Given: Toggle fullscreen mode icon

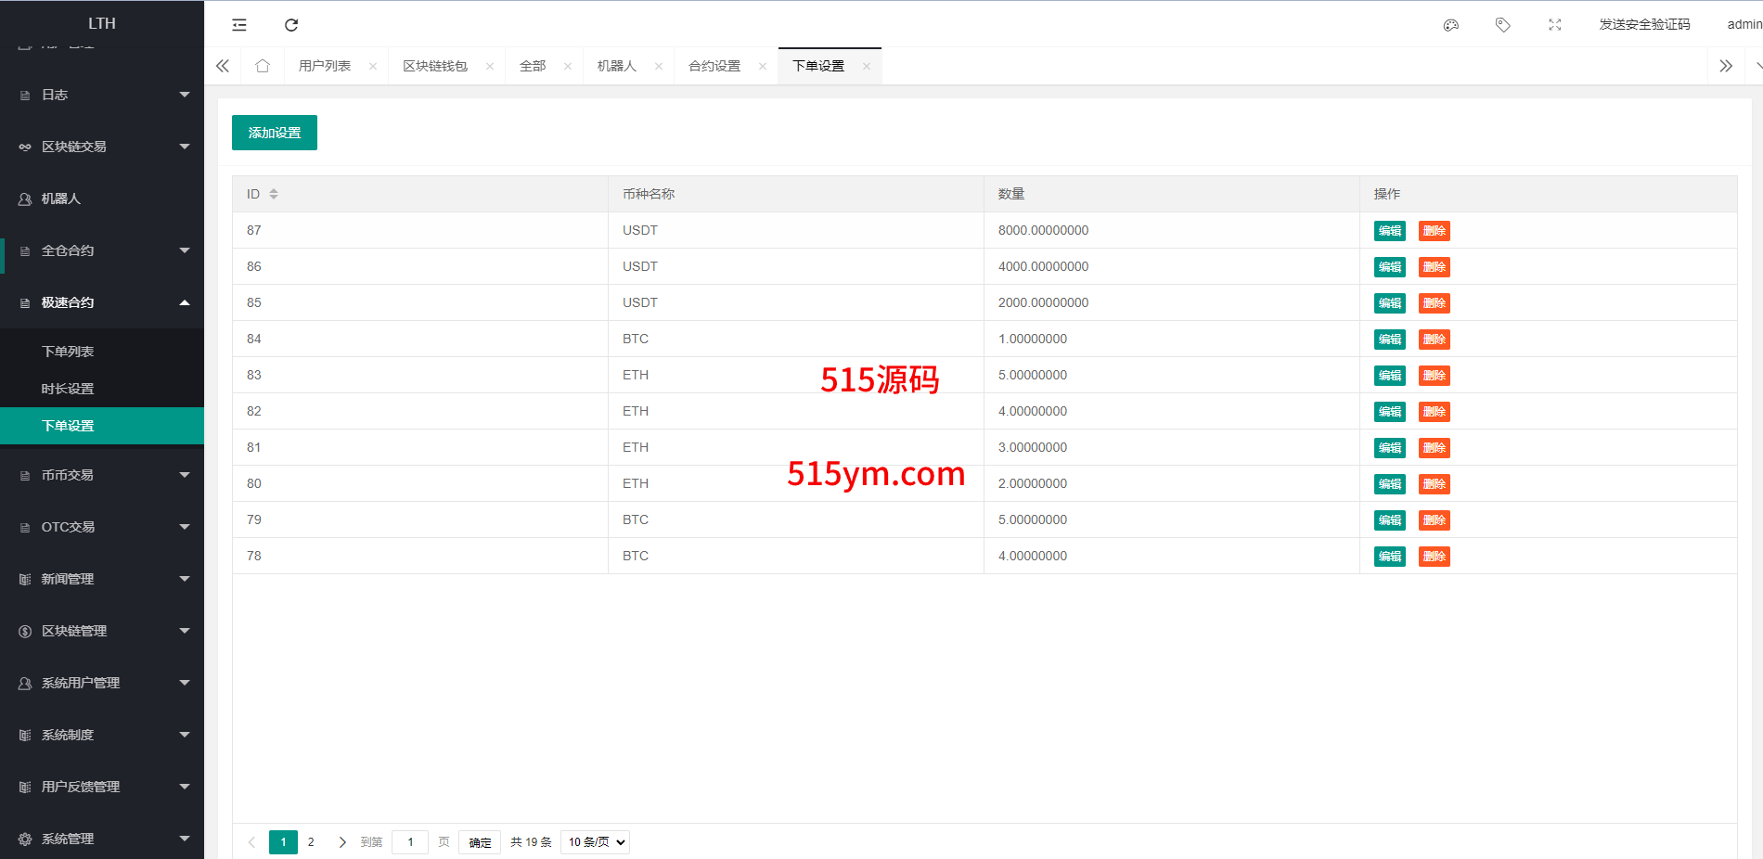Looking at the screenshot, I should point(1555,25).
